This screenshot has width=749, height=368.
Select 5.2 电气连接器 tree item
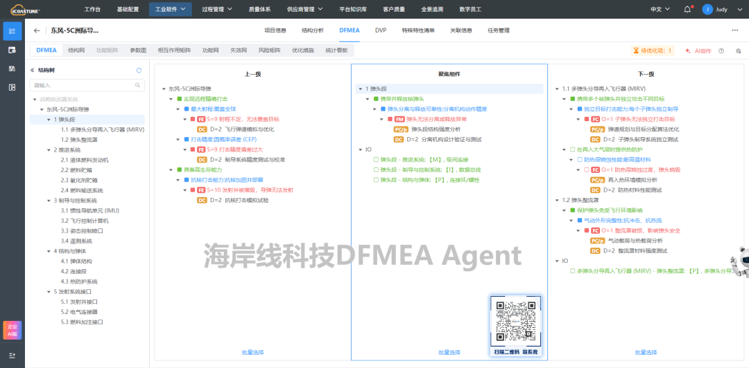pos(79,312)
